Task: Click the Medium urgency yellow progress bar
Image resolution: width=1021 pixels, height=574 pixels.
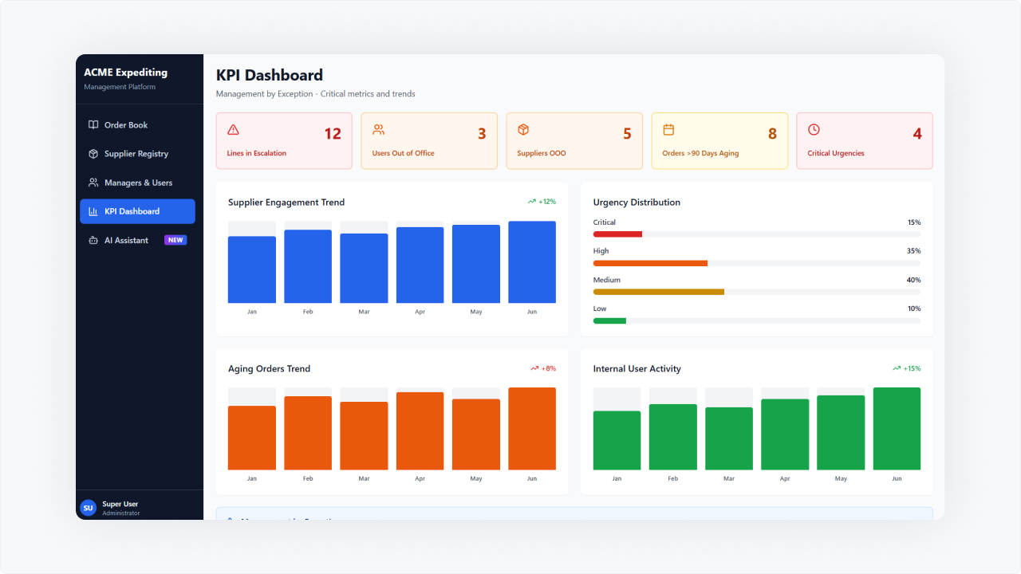Action: click(x=658, y=292)
